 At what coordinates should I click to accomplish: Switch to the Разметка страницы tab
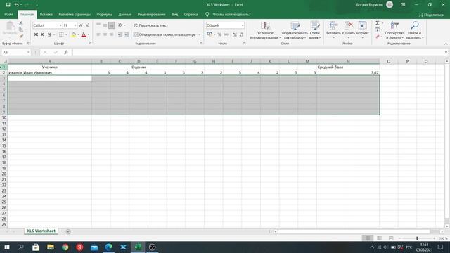point(75,14)
